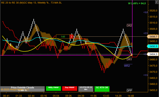This screenshot has width=159, height=97.
Task: Click the T3 MA SL label at bottom
Action: pos(22,90)
